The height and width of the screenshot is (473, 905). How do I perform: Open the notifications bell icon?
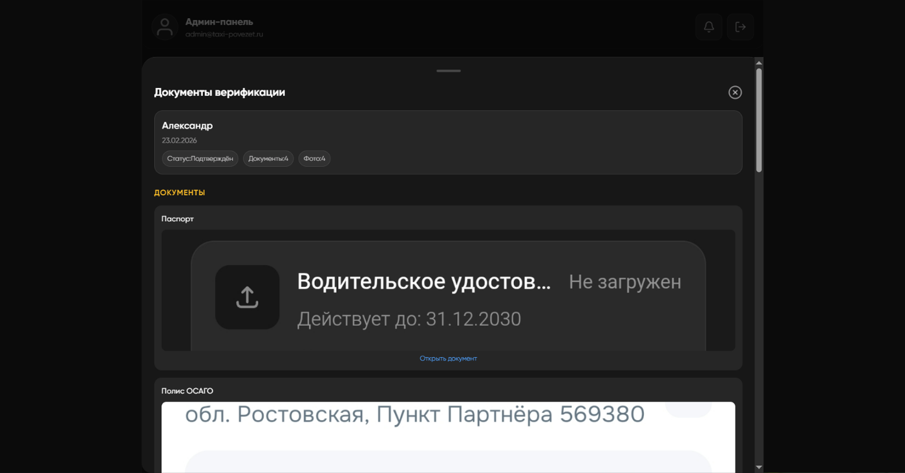[708, 26]
